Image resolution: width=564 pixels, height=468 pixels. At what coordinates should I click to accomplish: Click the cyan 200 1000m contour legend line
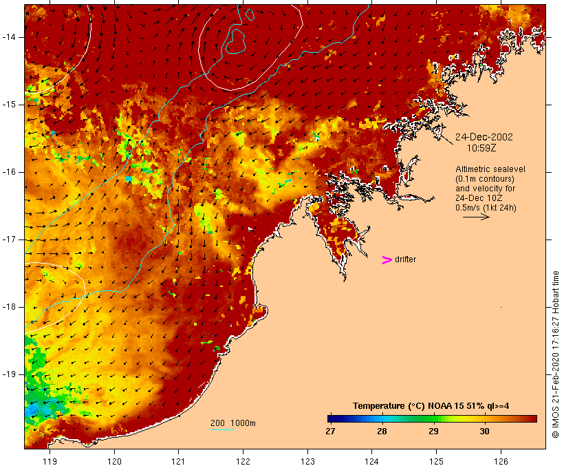click(x=222, y=429)
